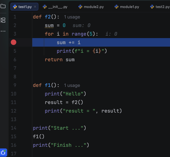Viewport: 170px width, 157px height.
Task: Click the inline "sum: 0" debug value
Action: coord(81,26)
